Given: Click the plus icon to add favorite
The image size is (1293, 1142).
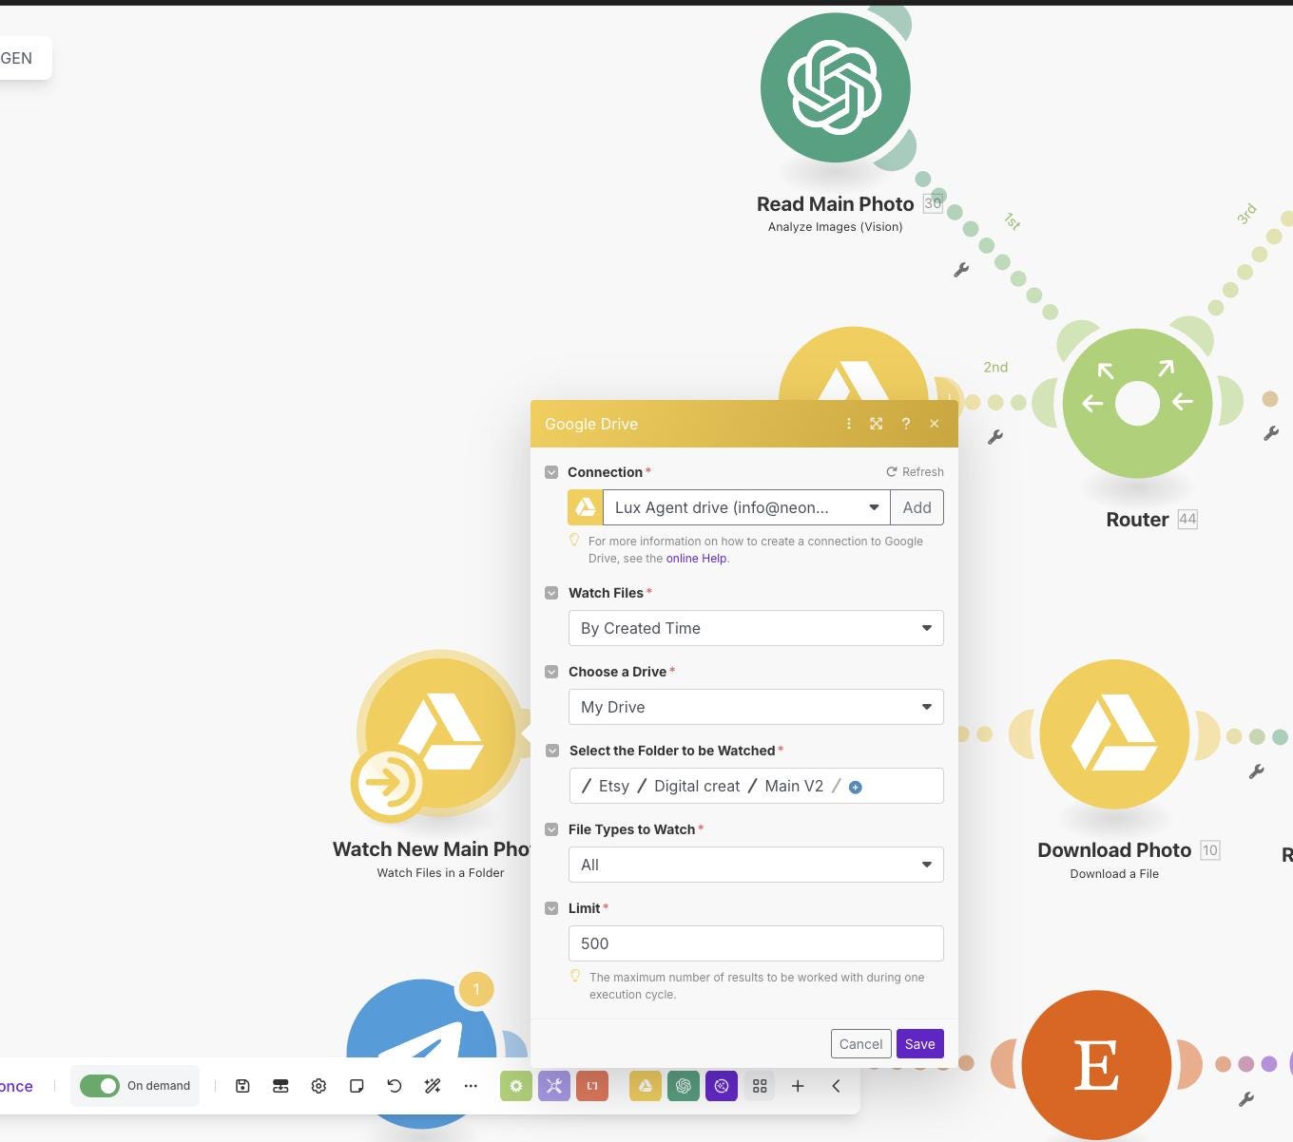Looking at the screenshot, I should 798,1086.
